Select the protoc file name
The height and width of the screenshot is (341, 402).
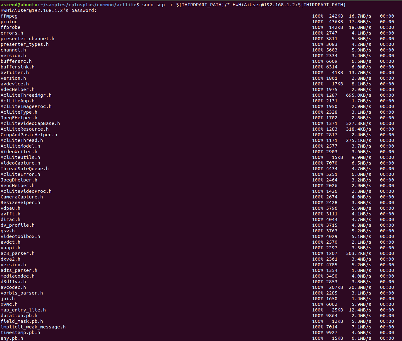tap(9, 22)
